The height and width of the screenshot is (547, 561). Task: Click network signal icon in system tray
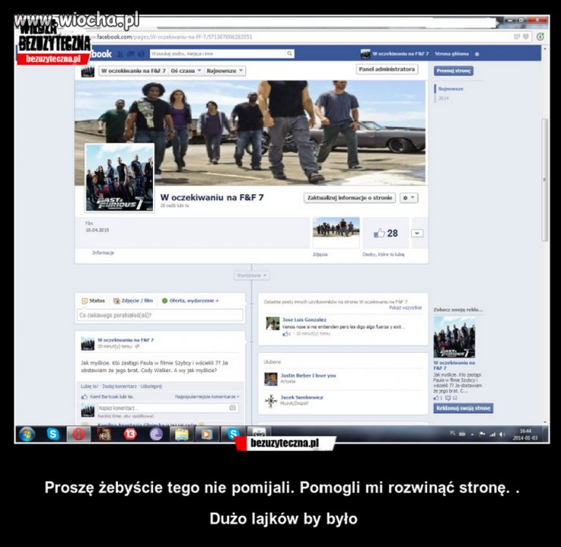[492, 434]
